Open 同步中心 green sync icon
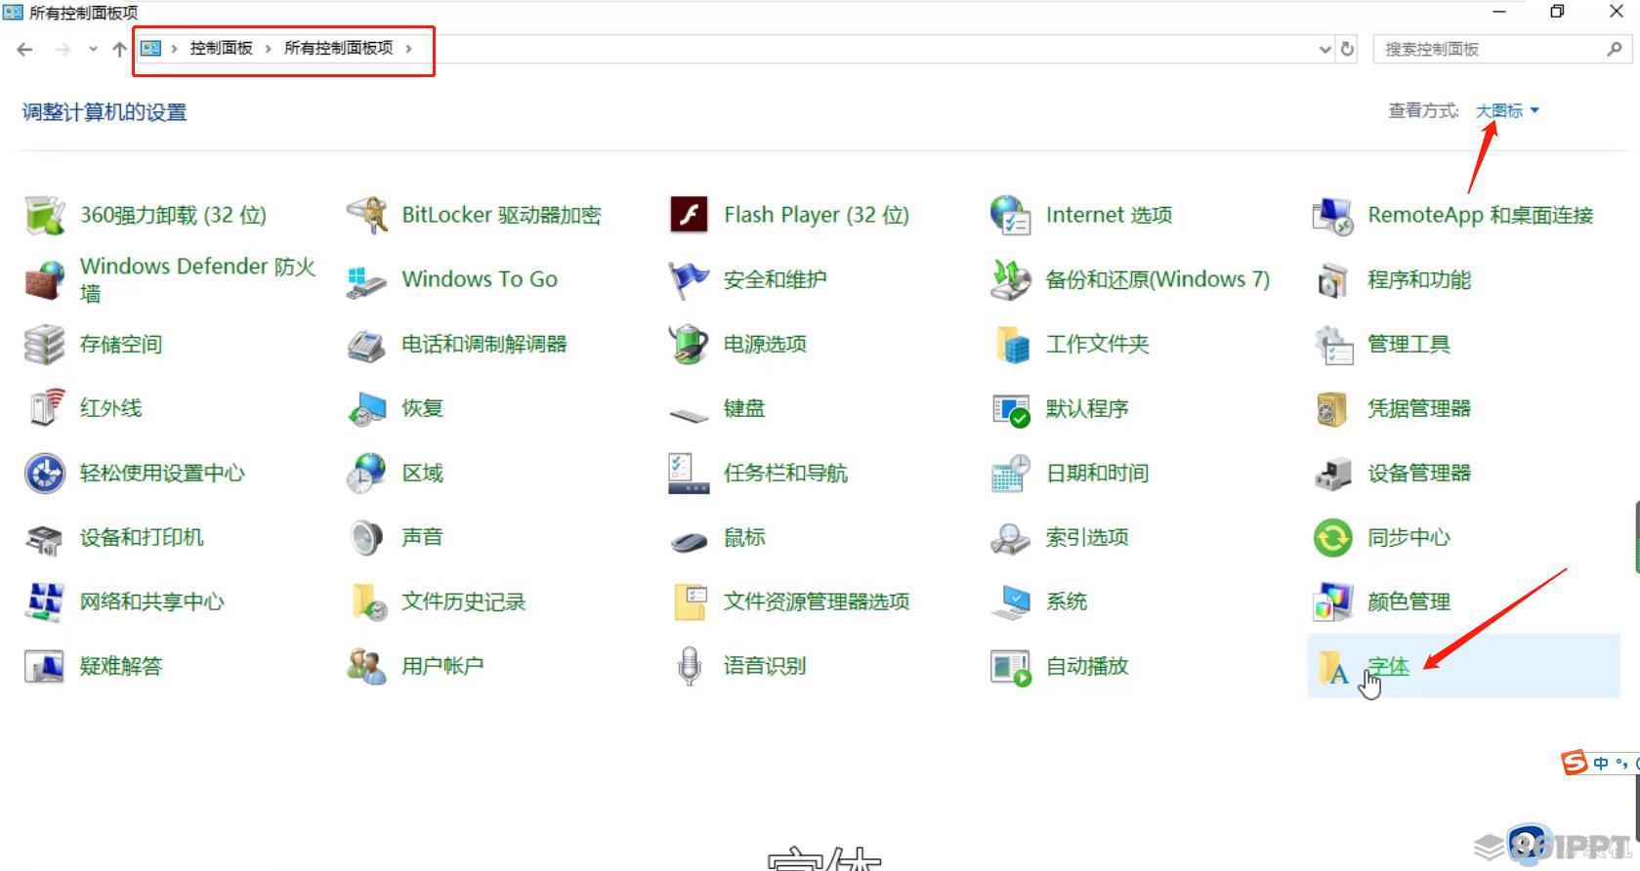Screen dimensions: 1640x871 [1332, 537]
